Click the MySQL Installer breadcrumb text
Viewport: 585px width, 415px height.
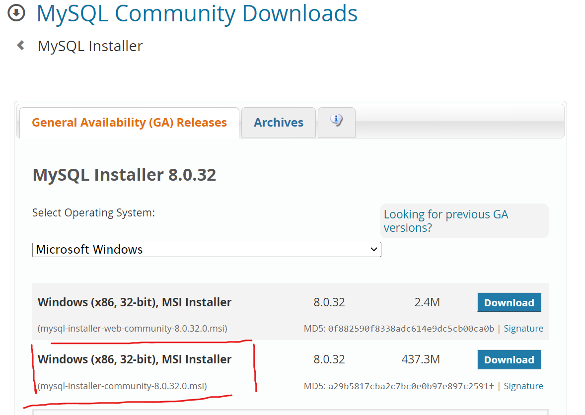[x=90, y=46]
